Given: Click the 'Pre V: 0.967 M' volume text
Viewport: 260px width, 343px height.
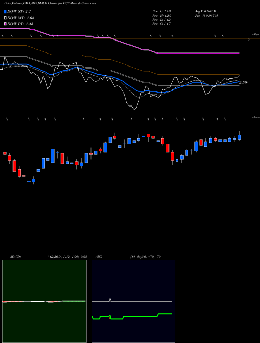Looking at the screenshot, I should coord(206,16).
